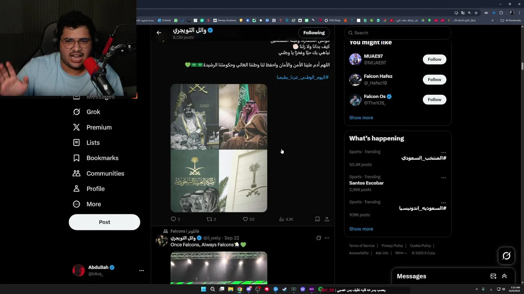
Task: Show more in What's happening
Action: point(361,229)
